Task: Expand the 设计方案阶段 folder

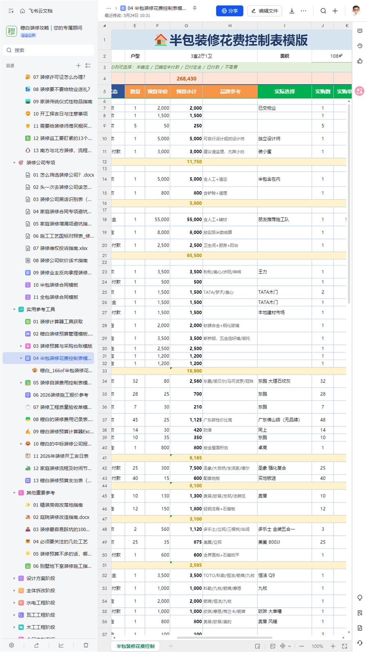Action: [14, 578]
